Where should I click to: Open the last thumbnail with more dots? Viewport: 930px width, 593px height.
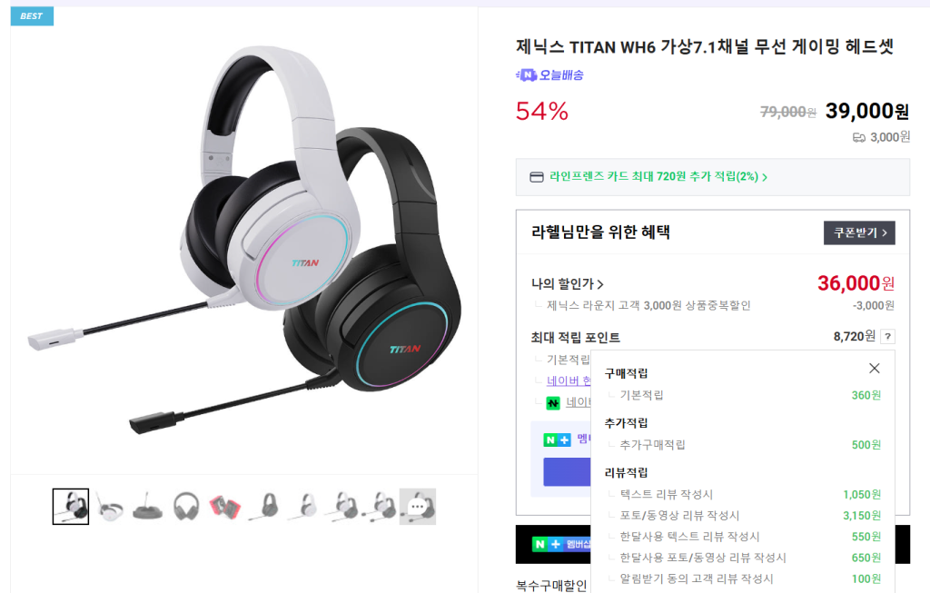(418, 507)
